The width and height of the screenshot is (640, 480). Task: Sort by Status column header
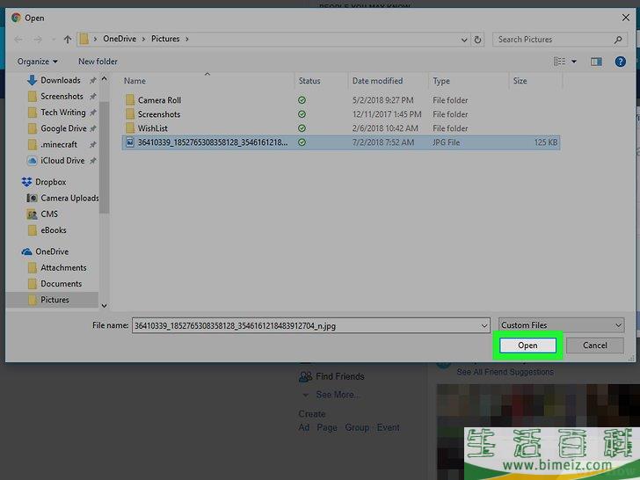309,81
